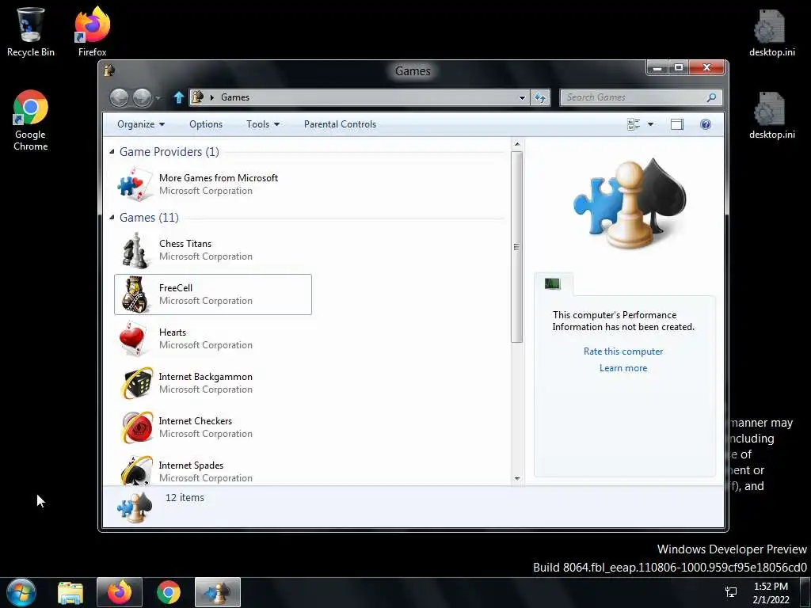The image size is (811, 608).
Task: Switch to Firefox in the taskbar
Action: pyautogui.click(x=120, y=592)
